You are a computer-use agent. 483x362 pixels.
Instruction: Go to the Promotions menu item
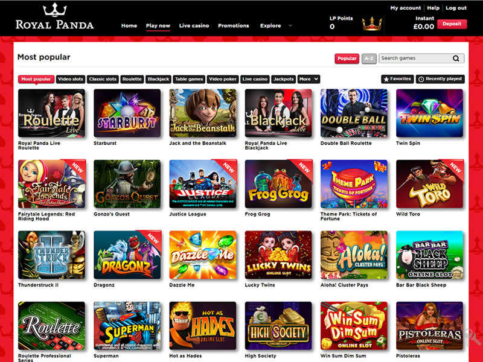pyautogui.click(x=234, y=26)
